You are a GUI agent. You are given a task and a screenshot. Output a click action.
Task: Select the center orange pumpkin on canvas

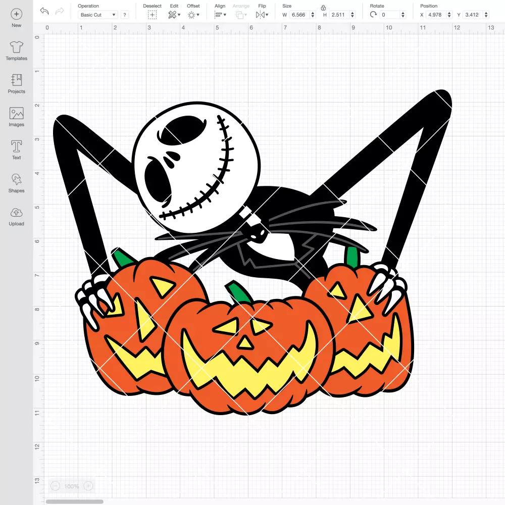pyautogui.click(x=248, y=356)
